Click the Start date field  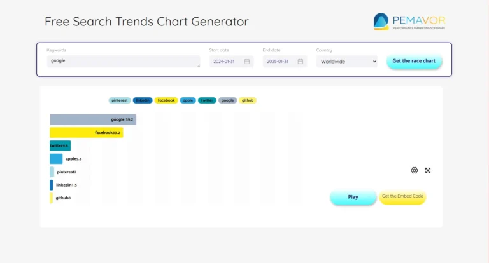227,62
